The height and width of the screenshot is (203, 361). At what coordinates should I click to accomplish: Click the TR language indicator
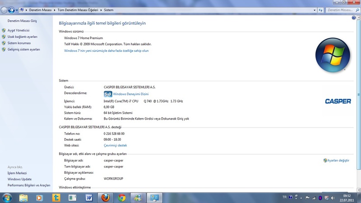coord(285,197)
